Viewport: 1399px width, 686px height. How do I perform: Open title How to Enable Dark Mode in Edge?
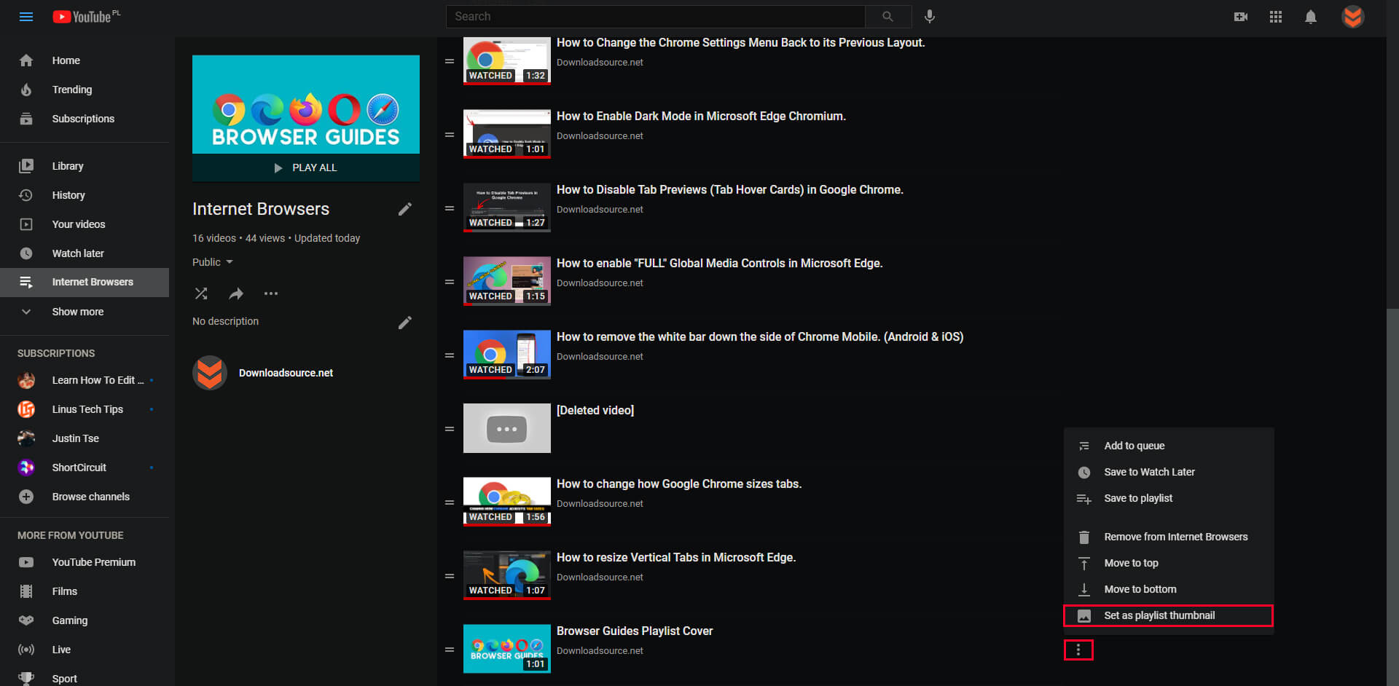tap(701, 117)
